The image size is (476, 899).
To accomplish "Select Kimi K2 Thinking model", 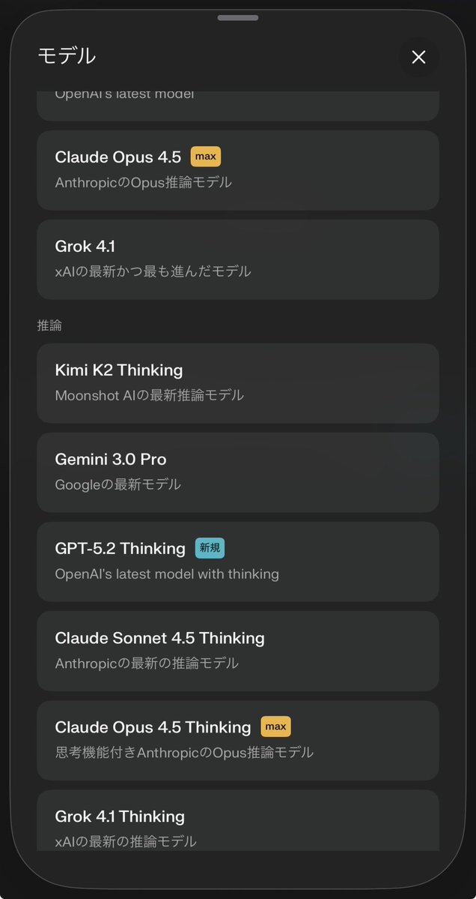I will click(x=237, y=382).
